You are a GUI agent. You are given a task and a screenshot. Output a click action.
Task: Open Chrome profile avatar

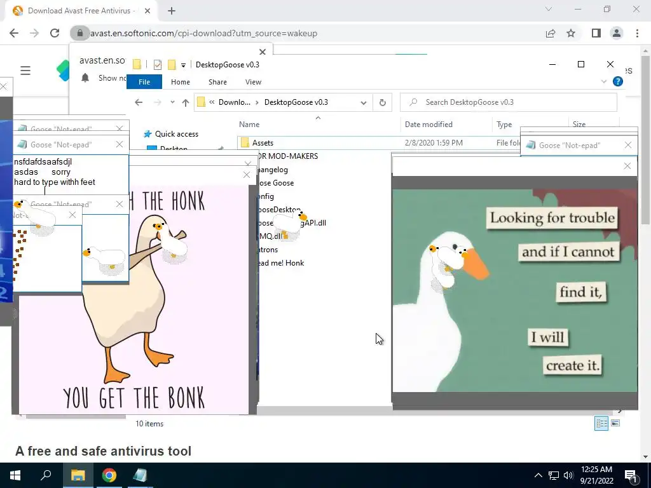tap(617, 33)
